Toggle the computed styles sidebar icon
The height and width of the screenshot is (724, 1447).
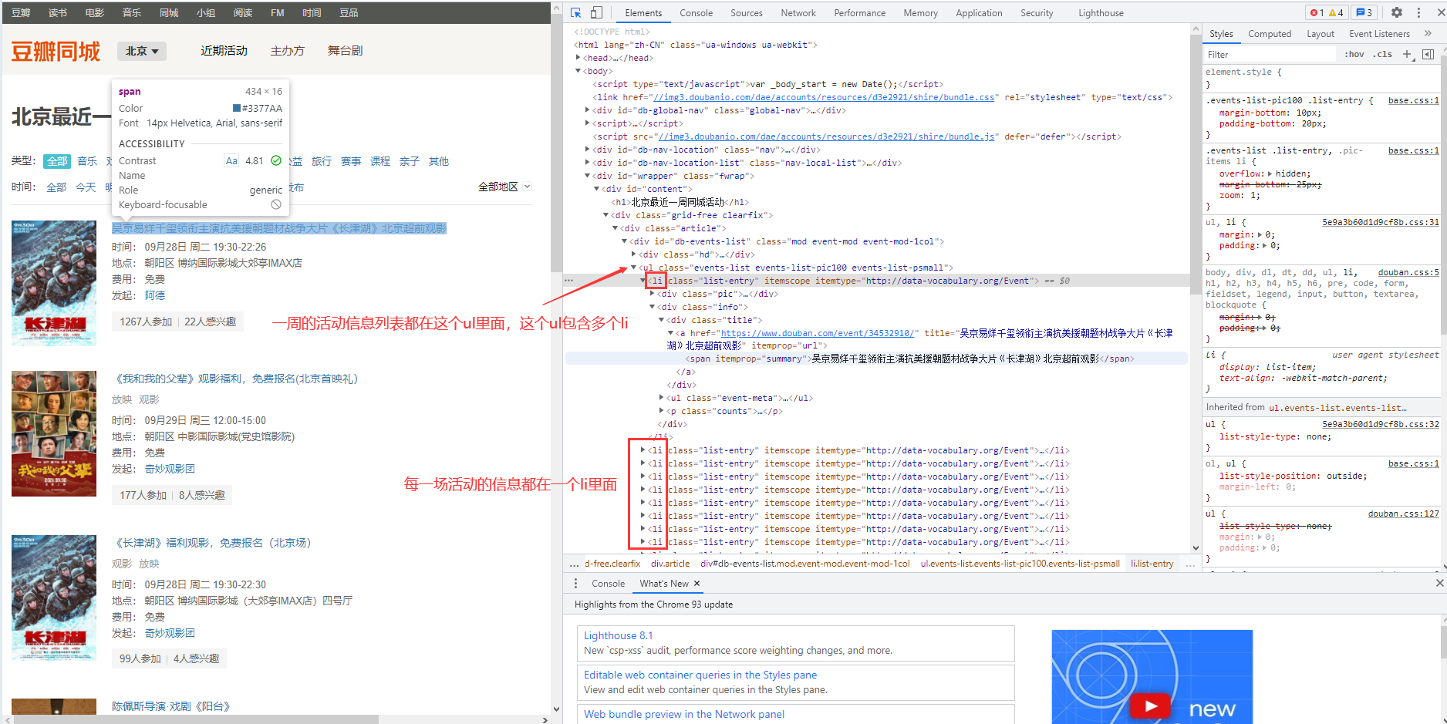point(1428,54)
